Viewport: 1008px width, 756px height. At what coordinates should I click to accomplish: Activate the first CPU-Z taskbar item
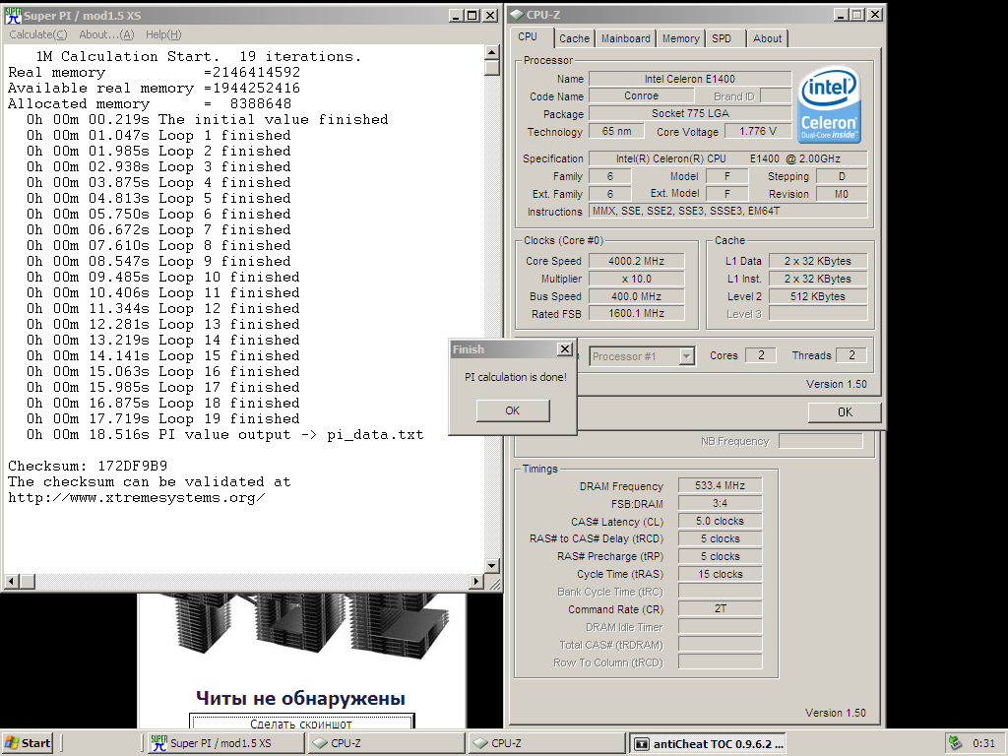386,743
